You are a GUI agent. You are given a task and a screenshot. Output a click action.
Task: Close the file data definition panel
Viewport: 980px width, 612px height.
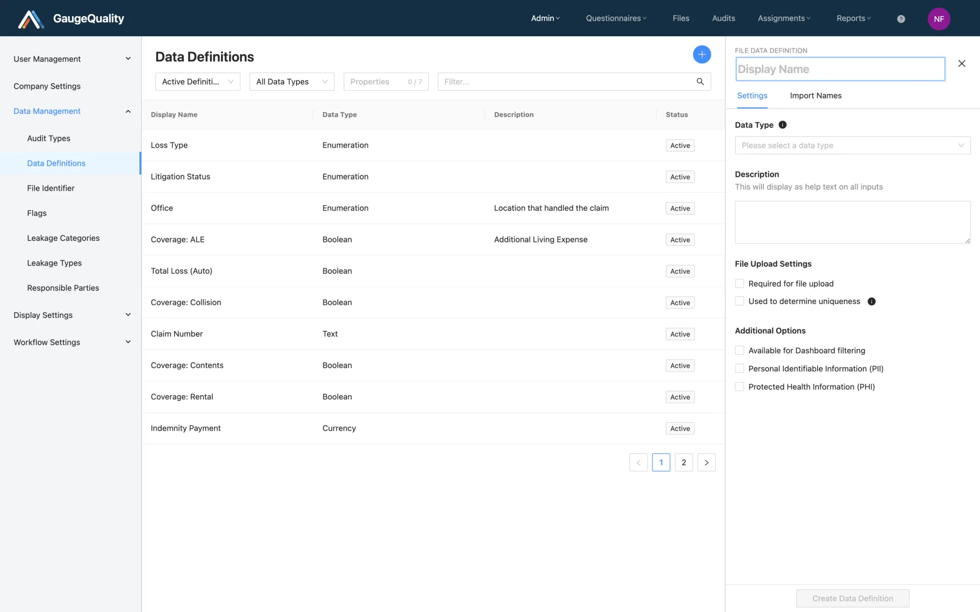click(x=962, y=64)
